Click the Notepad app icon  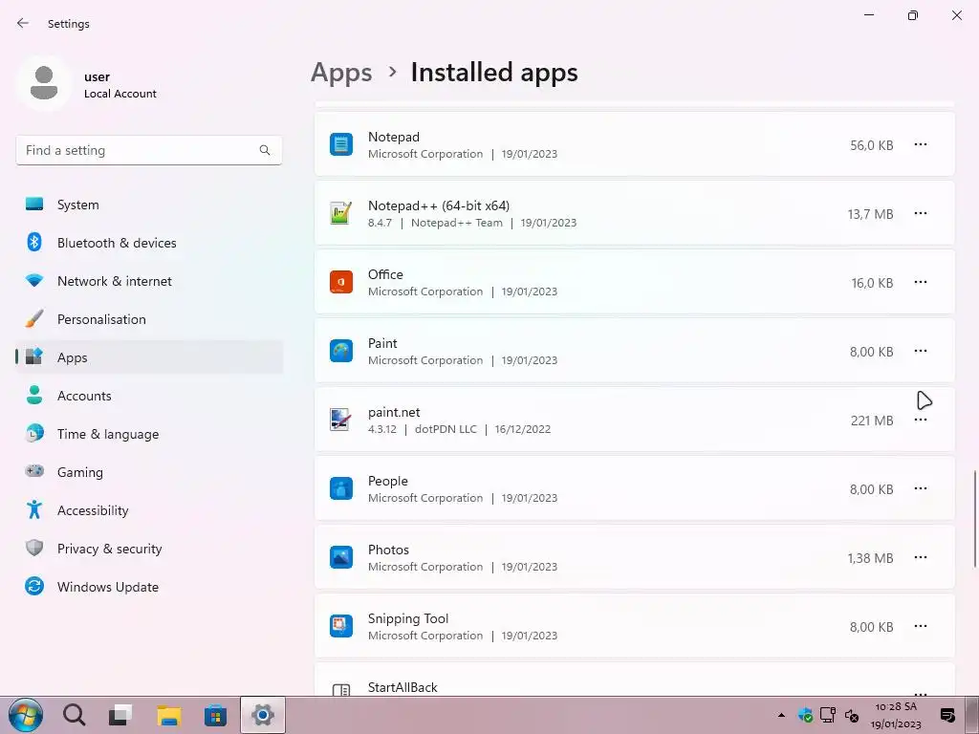pyautogui.click(x=341, y=144)
